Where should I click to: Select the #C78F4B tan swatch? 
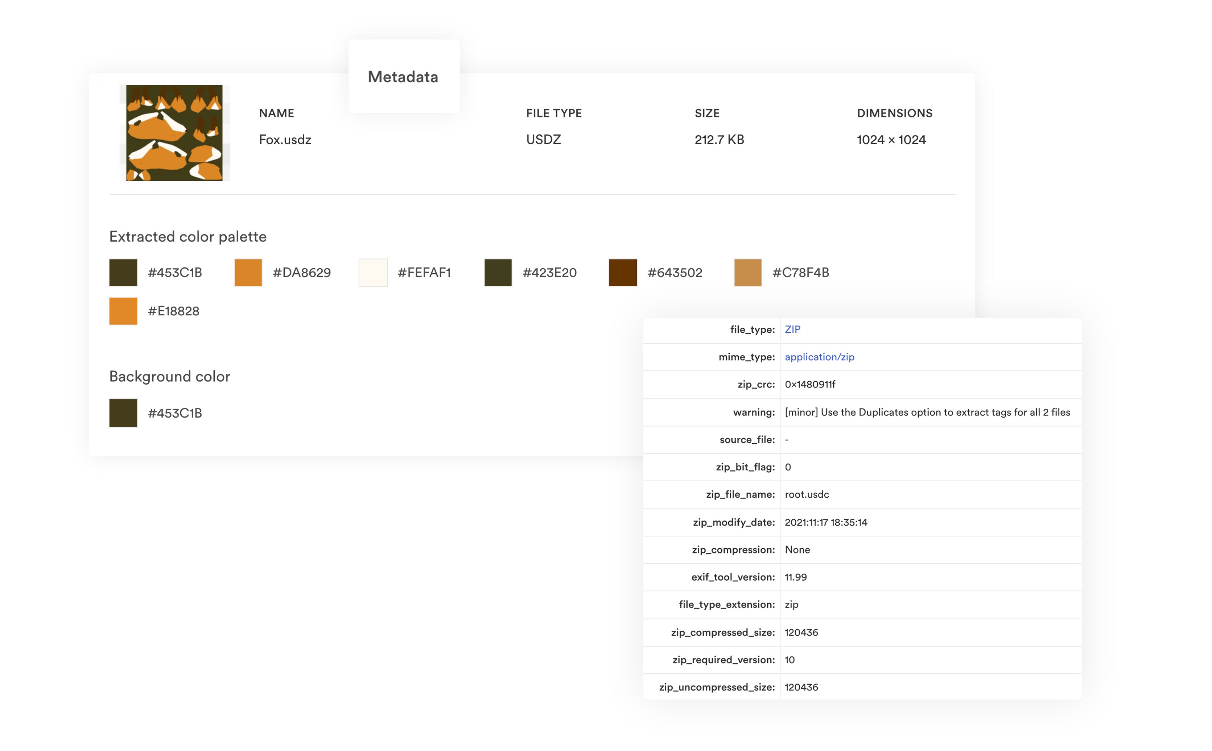(748, 273)
